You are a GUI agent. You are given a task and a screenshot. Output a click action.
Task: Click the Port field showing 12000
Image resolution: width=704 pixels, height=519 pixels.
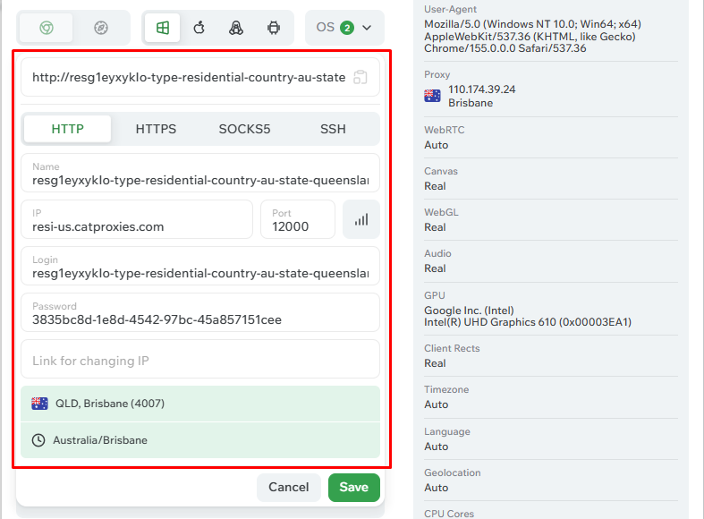click(x=298, y=219)
